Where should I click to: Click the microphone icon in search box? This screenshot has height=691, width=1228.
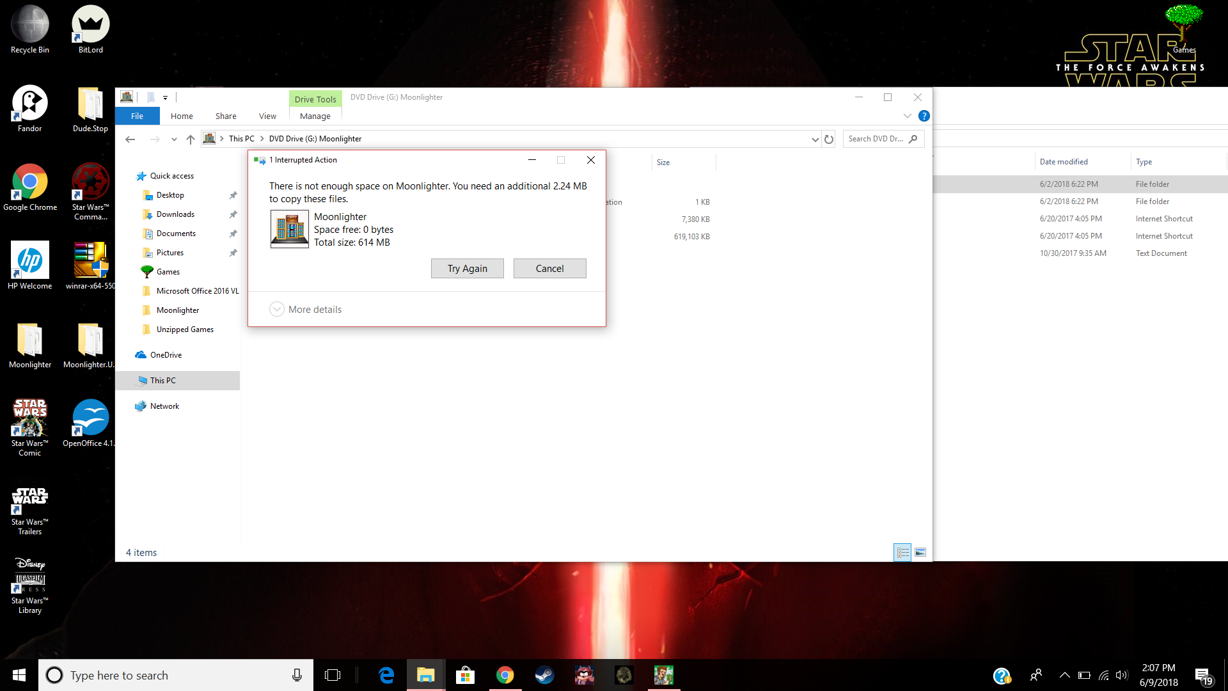tap(297, 675)
